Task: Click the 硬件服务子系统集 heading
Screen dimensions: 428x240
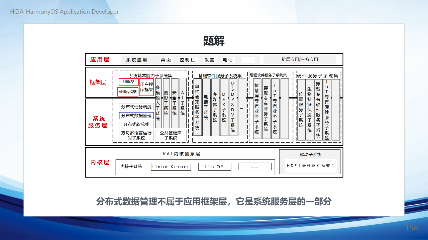Action: [318, 76]
